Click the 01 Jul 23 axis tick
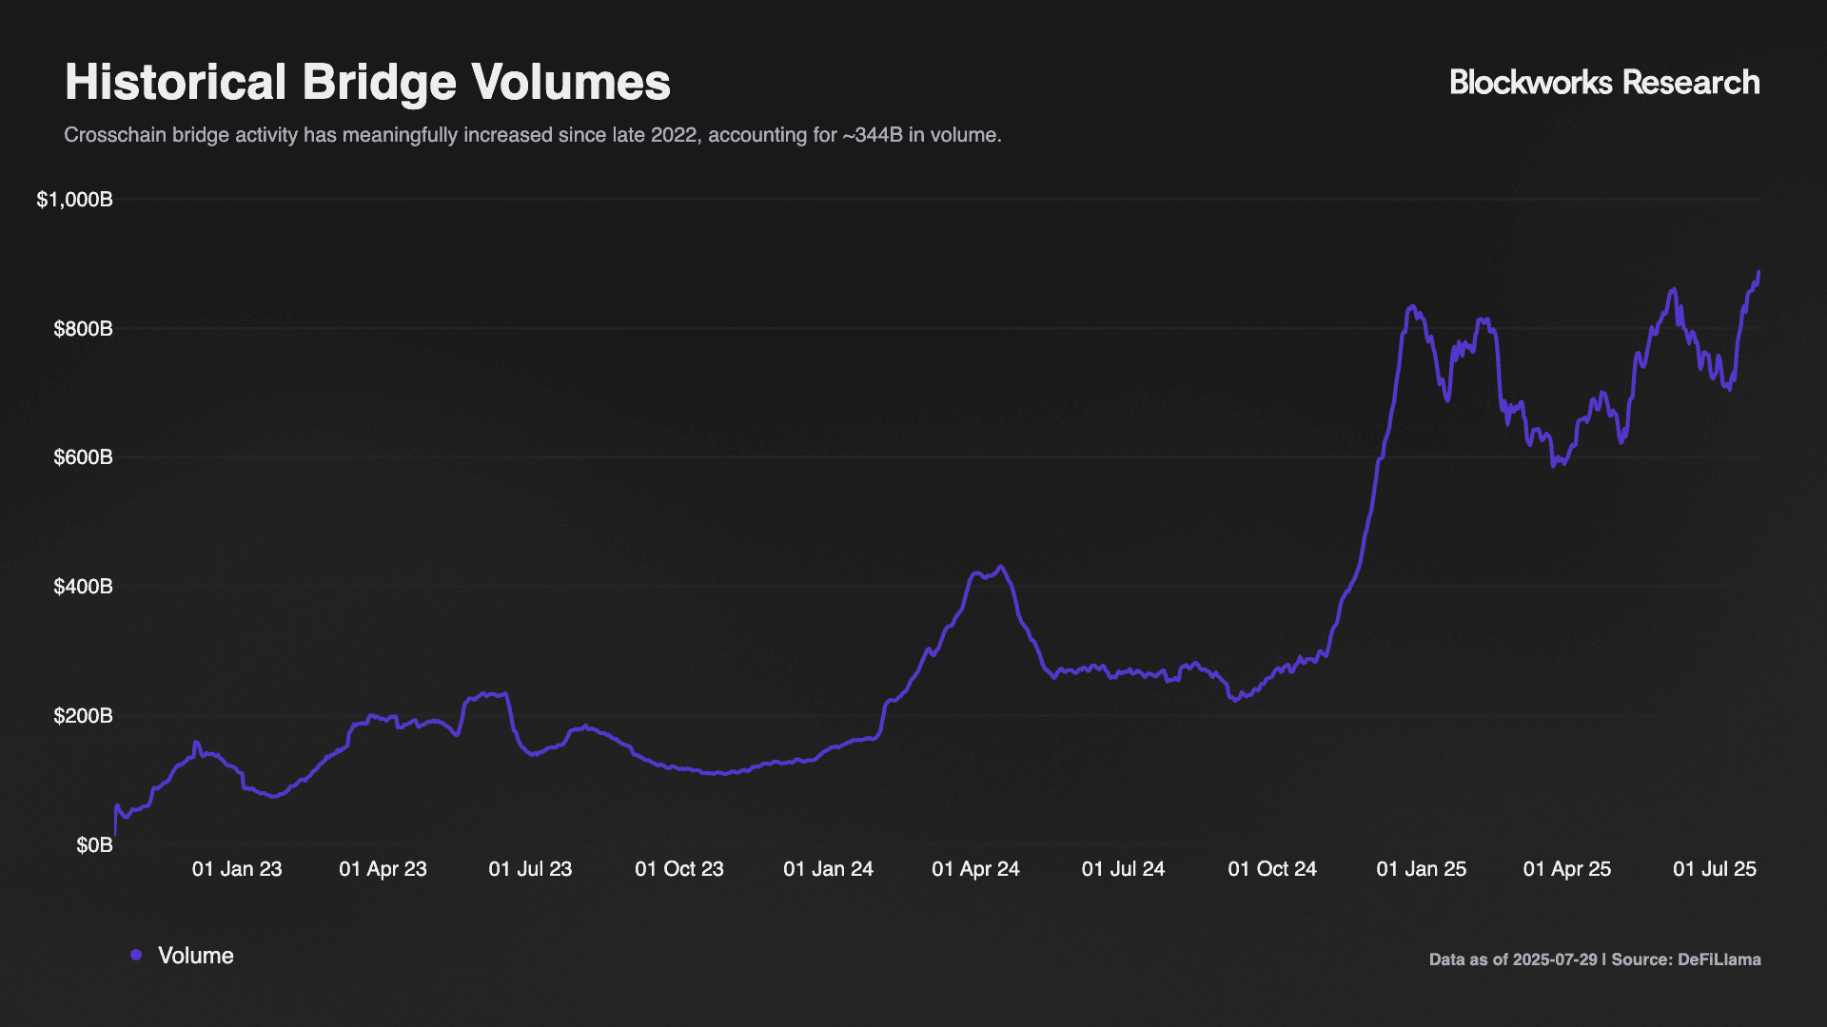This screenshot has height=1027, width=1827. click(x=530, y=869)
